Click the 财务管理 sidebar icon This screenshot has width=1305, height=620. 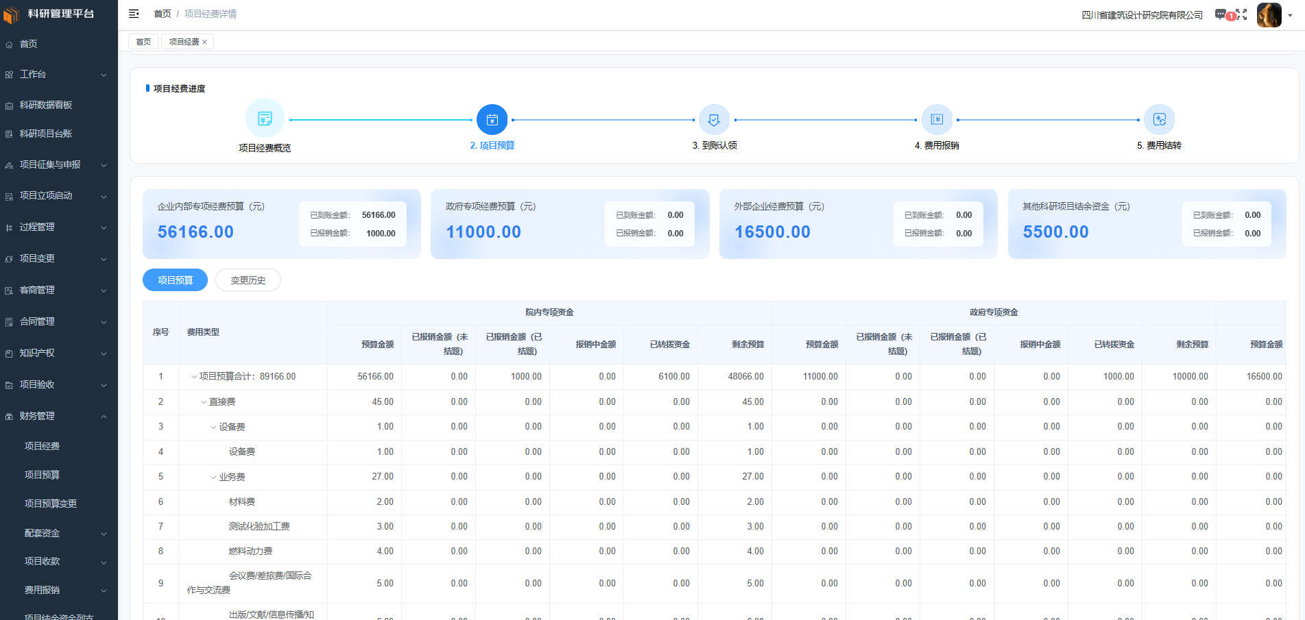point(9,417)
